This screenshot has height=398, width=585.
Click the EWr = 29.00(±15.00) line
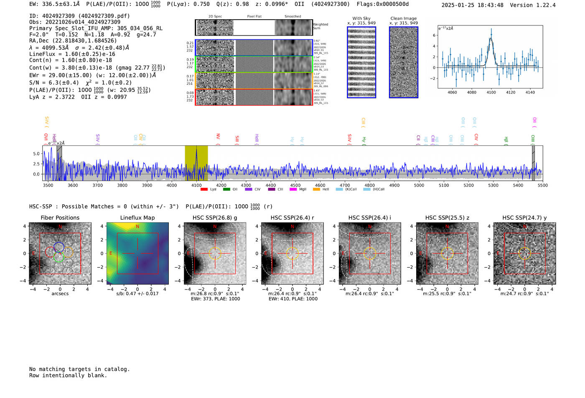(93, 75)
